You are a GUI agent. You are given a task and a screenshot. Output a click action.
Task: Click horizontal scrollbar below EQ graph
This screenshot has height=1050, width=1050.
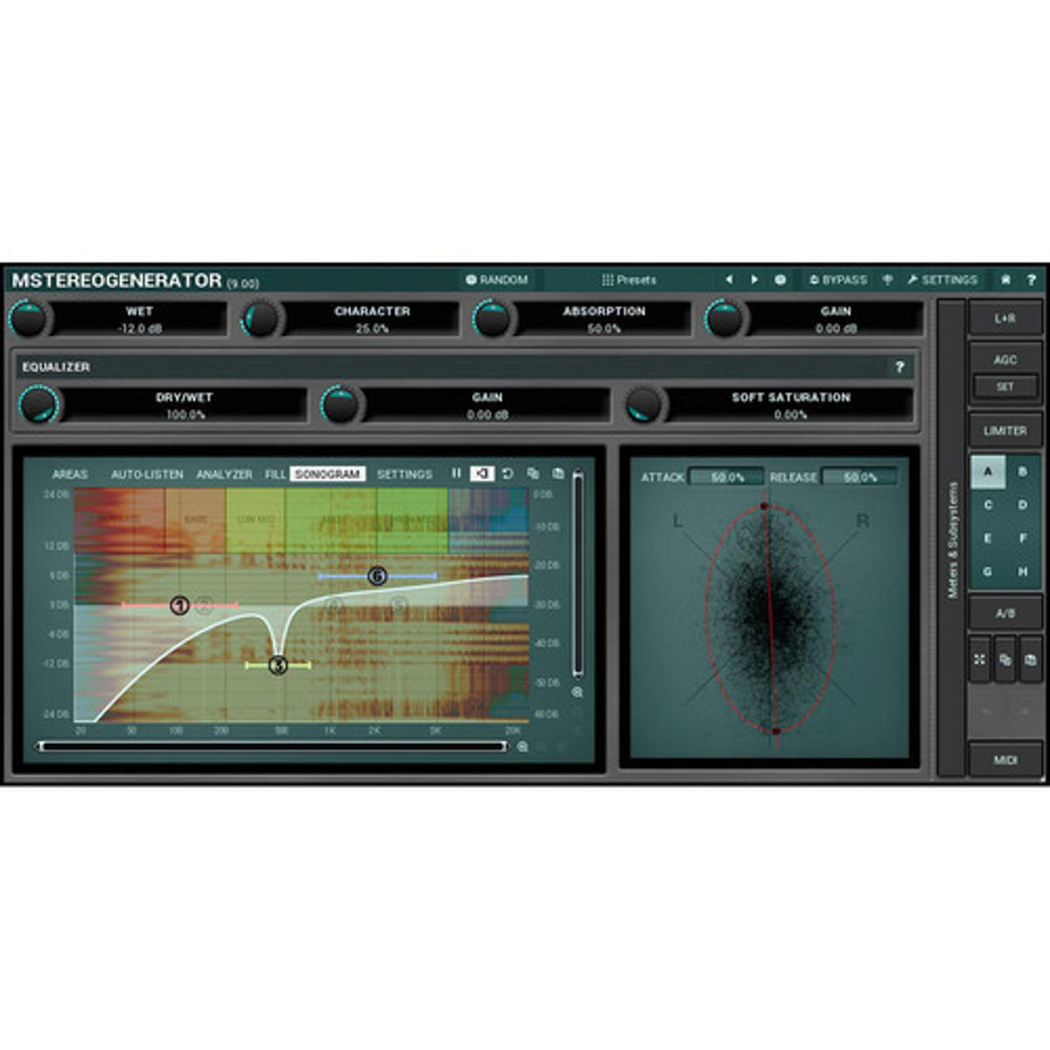[x=272, y=746]
